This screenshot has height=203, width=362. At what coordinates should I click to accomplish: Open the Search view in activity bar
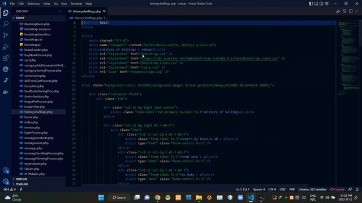[x=6, y=24]
